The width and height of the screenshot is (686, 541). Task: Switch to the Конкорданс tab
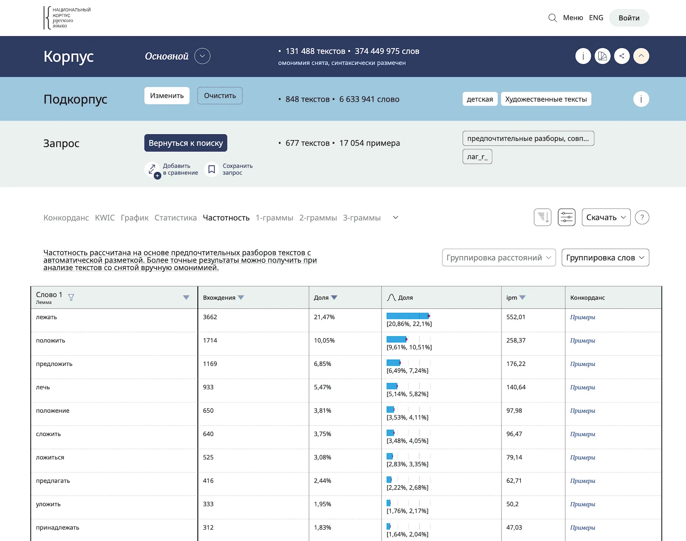point(66,218)
